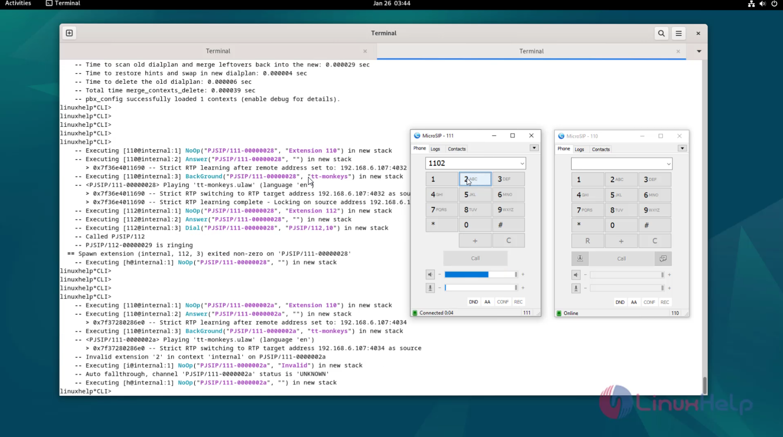Close the first Terminal tab
Screen dimensions: 783x437
[x=365, y=51]
